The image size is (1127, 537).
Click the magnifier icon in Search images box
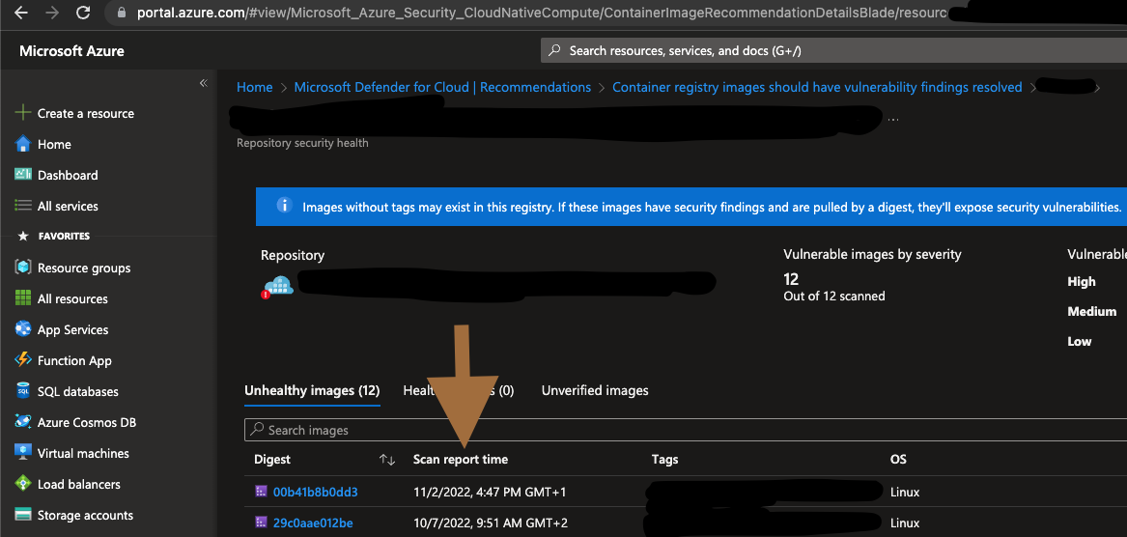click(x=257, y=430)
